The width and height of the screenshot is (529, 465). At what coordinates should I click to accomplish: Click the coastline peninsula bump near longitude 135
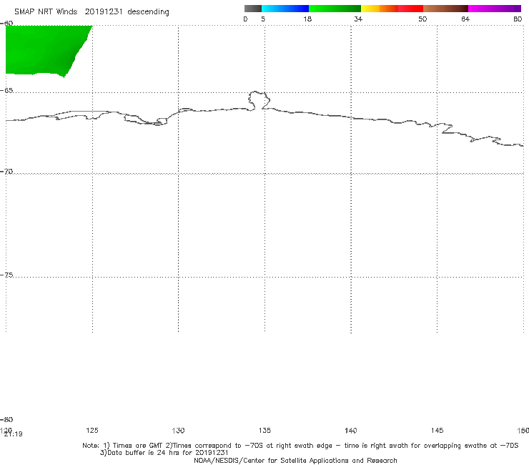point(259,100)
